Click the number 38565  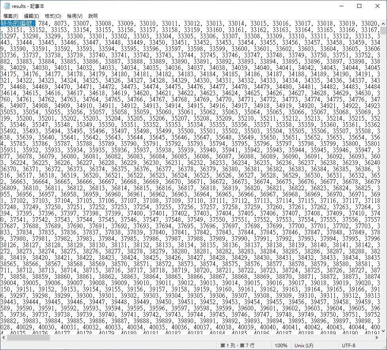[x=8, y=264]
